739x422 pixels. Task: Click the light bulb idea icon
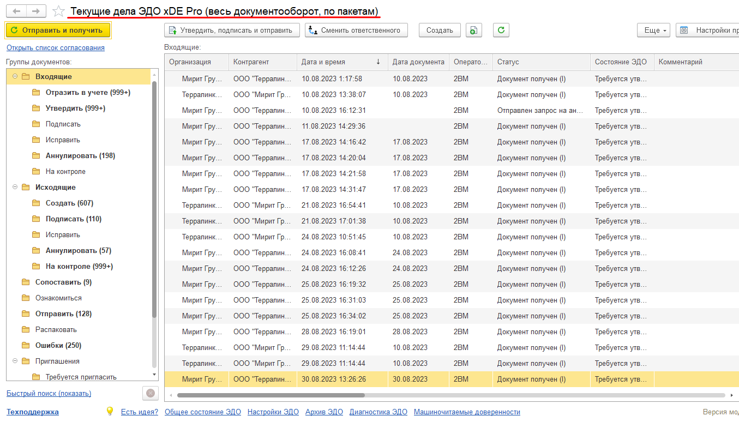point(110,412)
